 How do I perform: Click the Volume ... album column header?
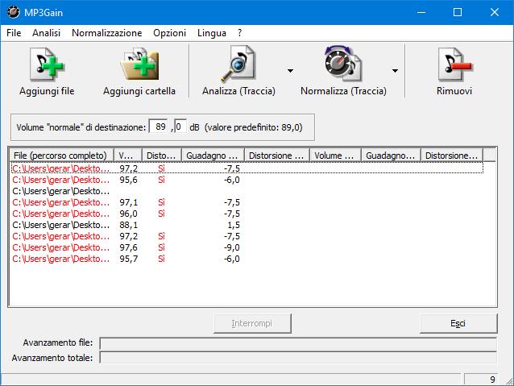(336, 155)
